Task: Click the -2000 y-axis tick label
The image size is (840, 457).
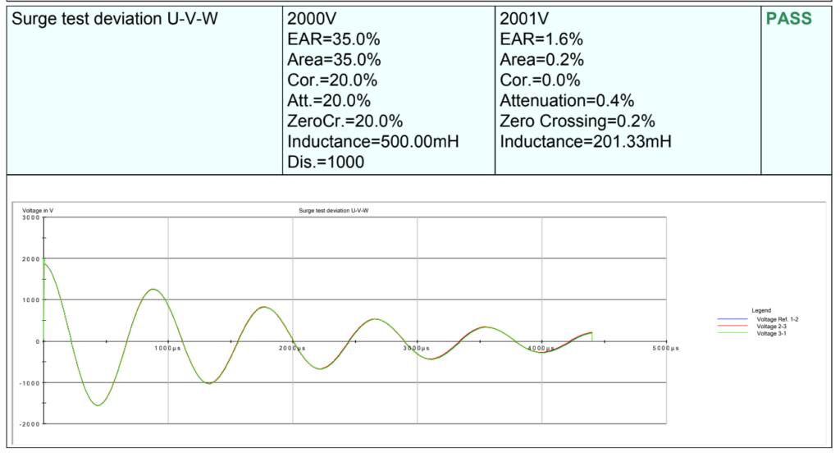Action: 31,424
